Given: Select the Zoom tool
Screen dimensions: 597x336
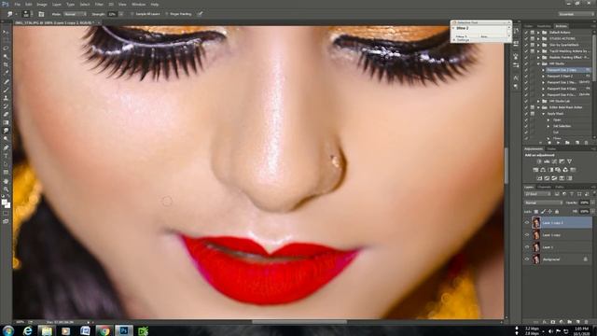Looking at the screenshot, I should (x=6, y=189).
